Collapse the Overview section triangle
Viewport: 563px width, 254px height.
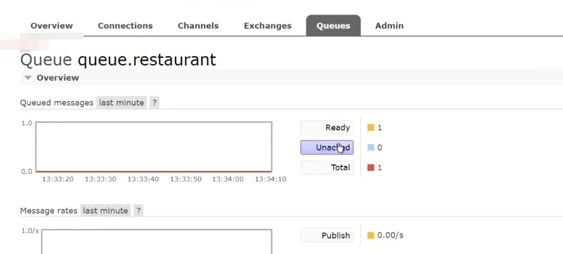click(28, 77)
